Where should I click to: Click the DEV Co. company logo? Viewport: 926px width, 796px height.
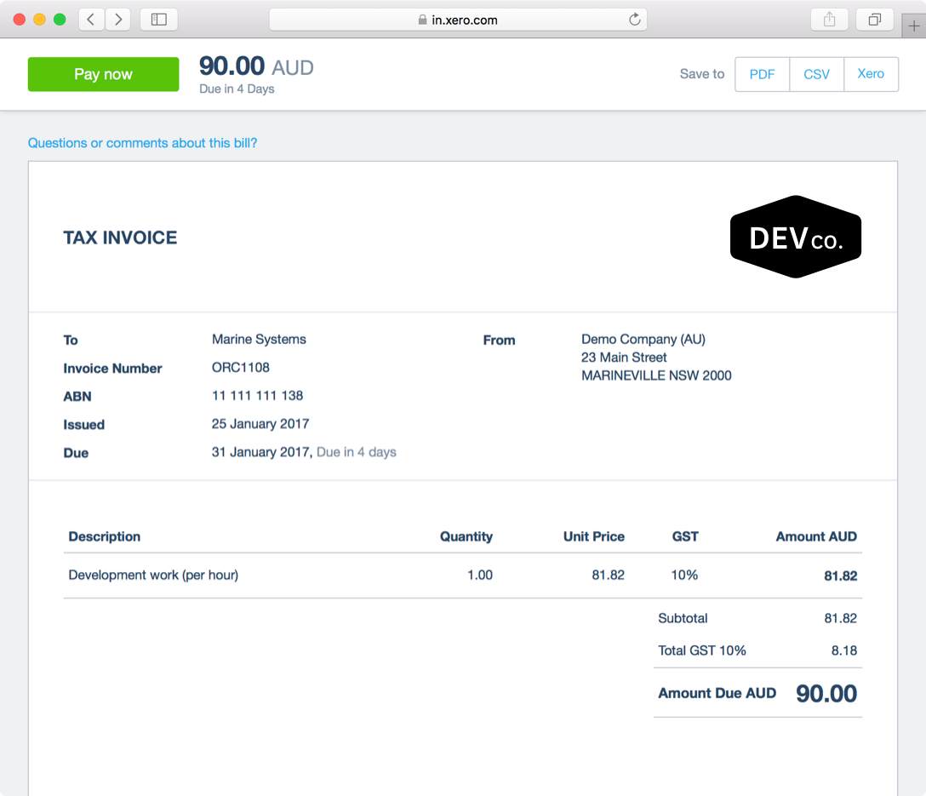pyautogui.click(x=795, y=236)
